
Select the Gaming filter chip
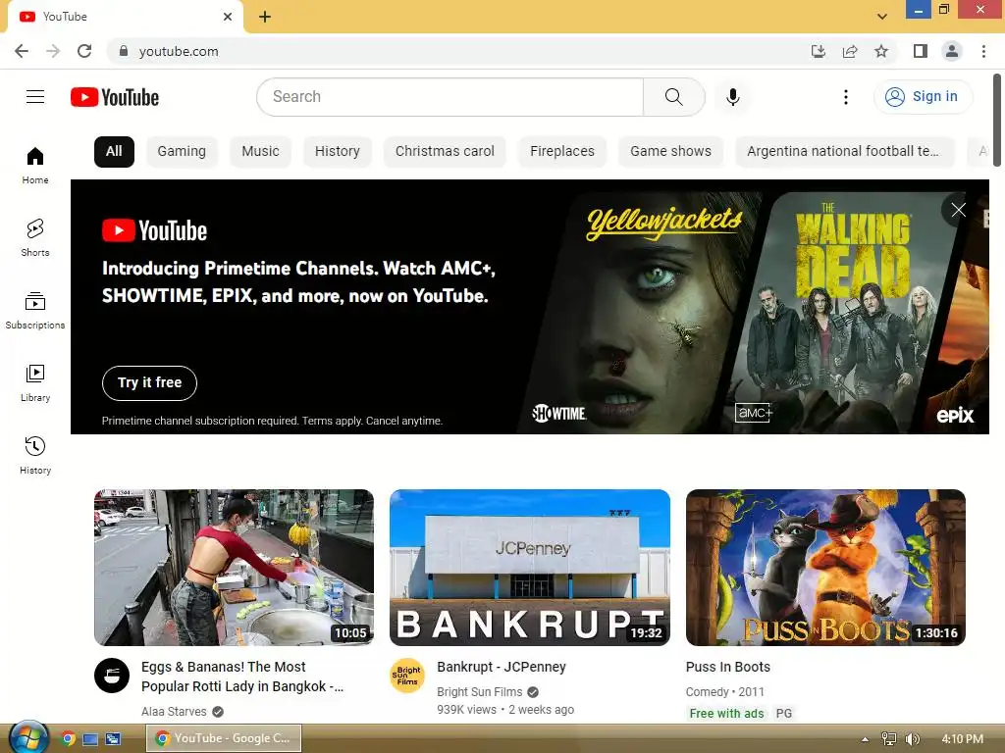click(182, 152)
